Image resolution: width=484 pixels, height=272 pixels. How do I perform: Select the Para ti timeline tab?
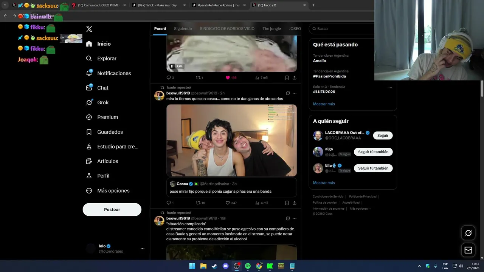pos(160,29)
